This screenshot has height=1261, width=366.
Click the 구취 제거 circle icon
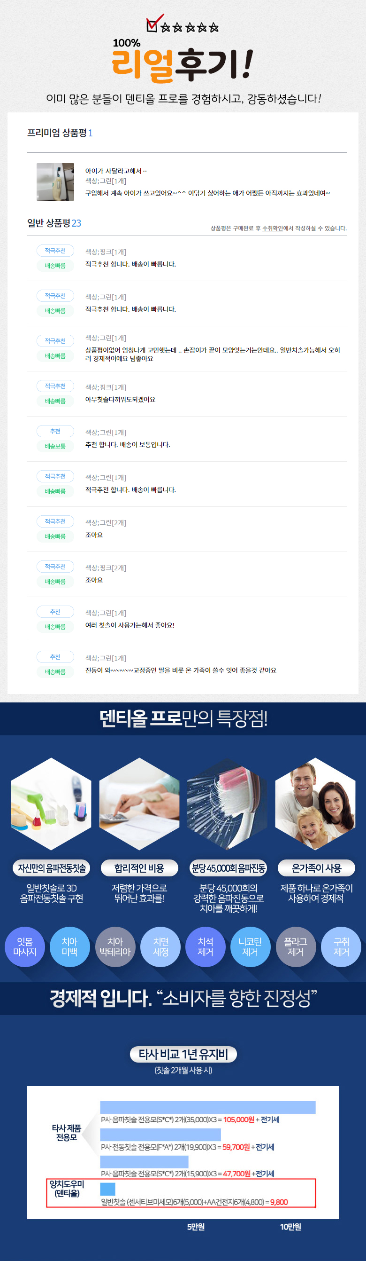click(x=341, y=946)
